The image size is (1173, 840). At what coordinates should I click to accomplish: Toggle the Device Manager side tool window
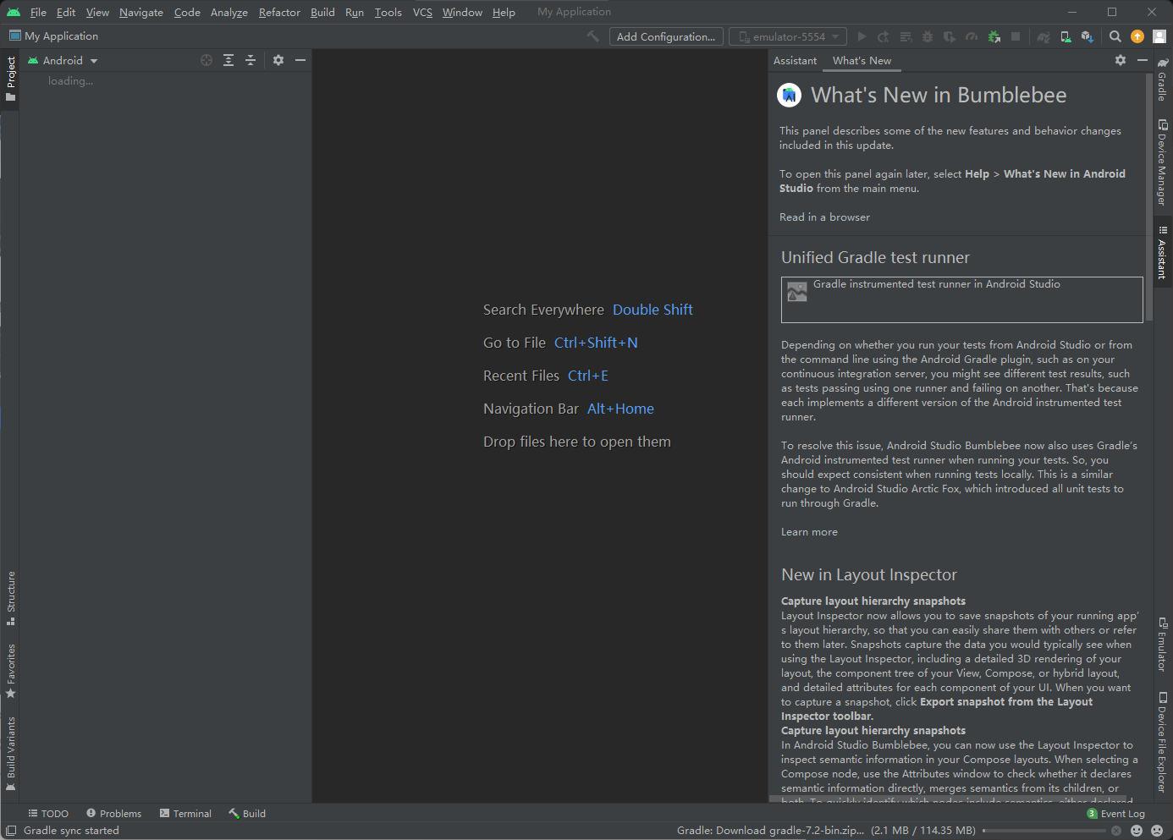point(1163,162)
